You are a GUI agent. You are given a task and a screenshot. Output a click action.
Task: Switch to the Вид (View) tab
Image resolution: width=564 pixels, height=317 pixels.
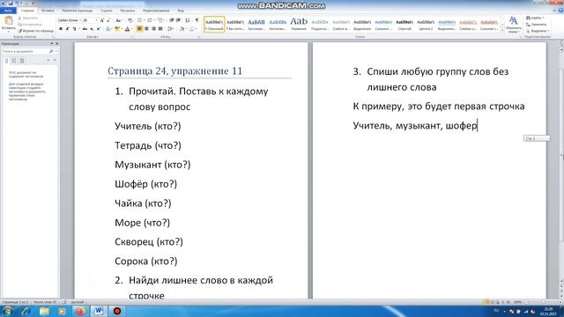[x=181, y=11]
